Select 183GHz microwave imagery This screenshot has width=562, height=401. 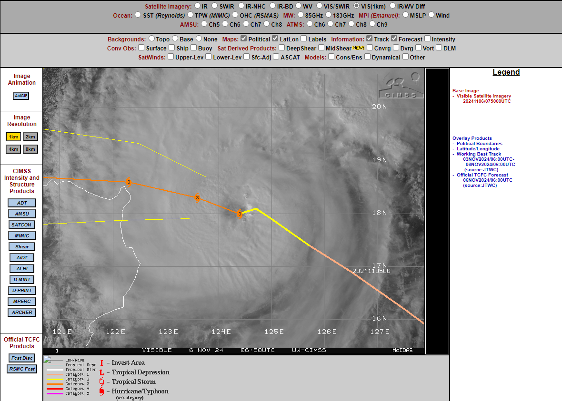point(328,15)
